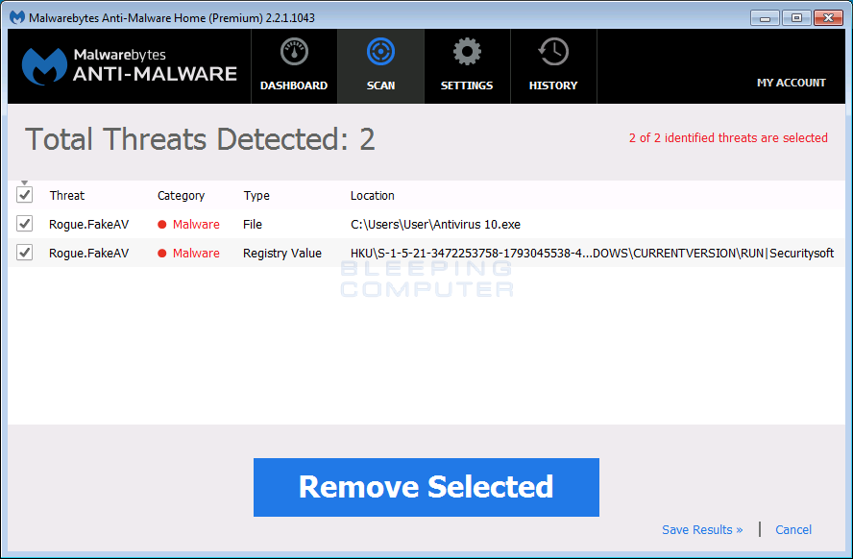Screen dimensions: 853x559
Task: Click the Malwarebytes title bar icon
Action: [x=17, y=17]
